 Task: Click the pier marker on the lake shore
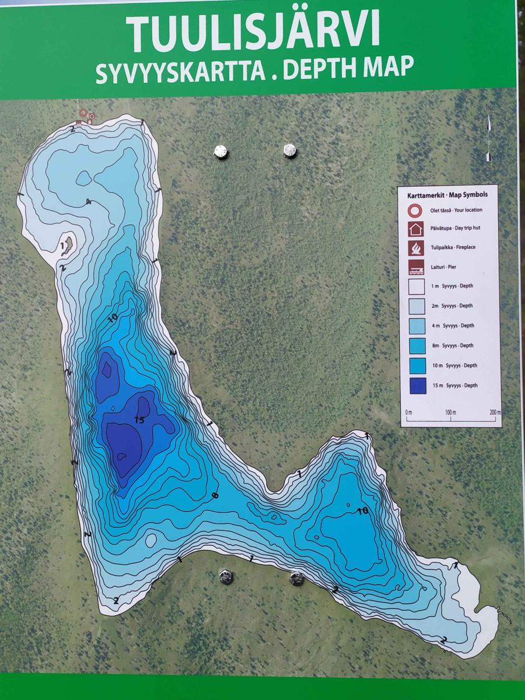pos(79,123)
